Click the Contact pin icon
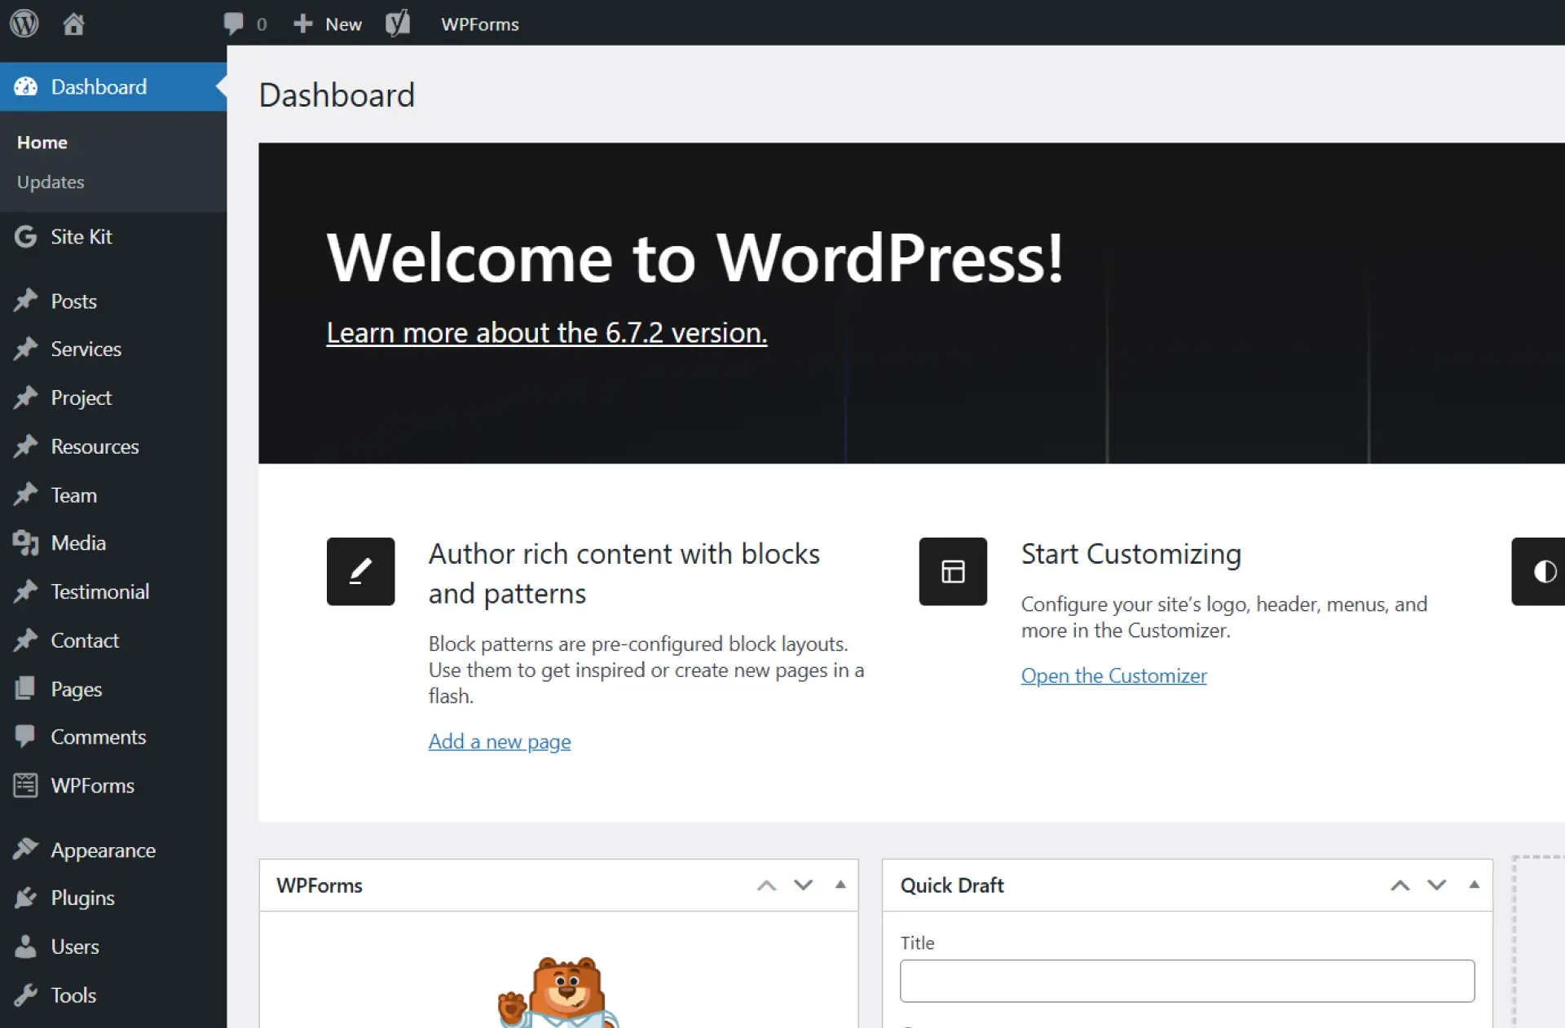The image size is (1565, 1028). [x=25, y=640]
